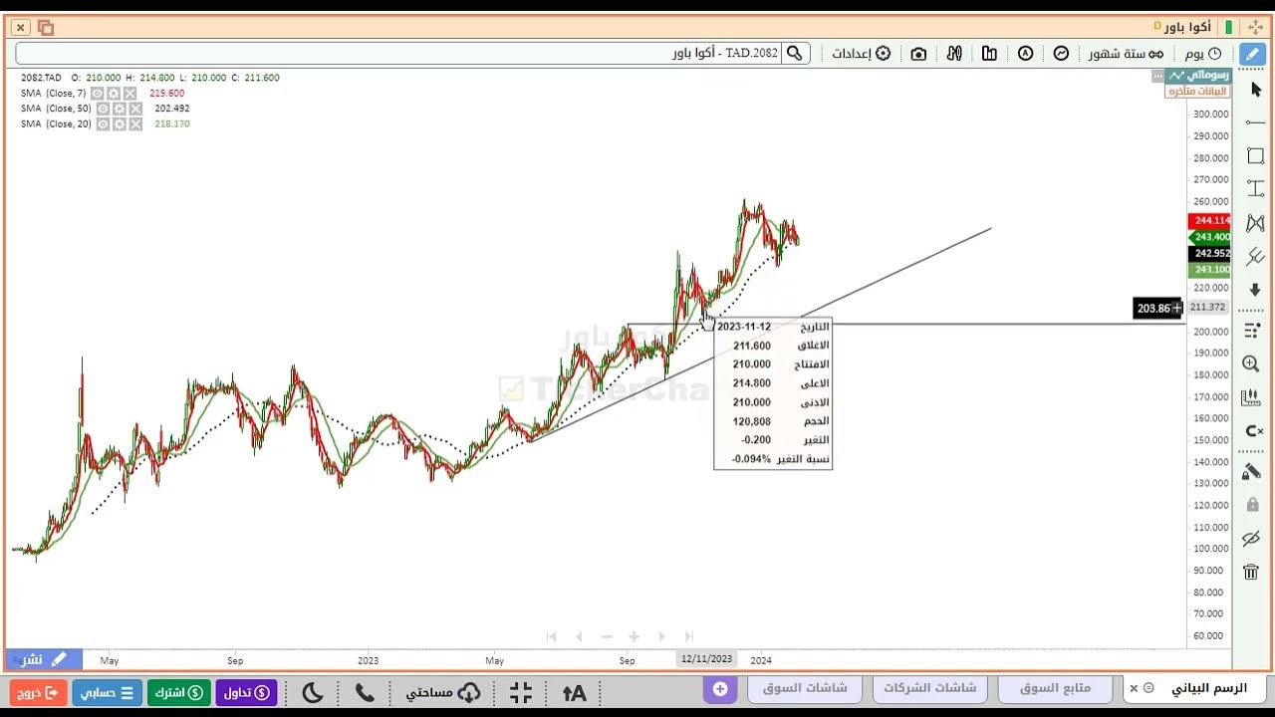
Task: Select the text annotation tool
Action: [x=1255, y=189]
